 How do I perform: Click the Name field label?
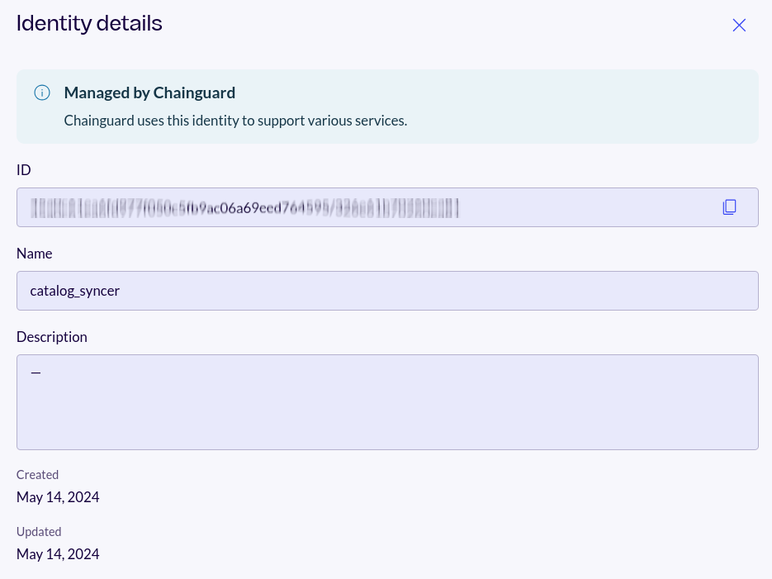point(34,254)
